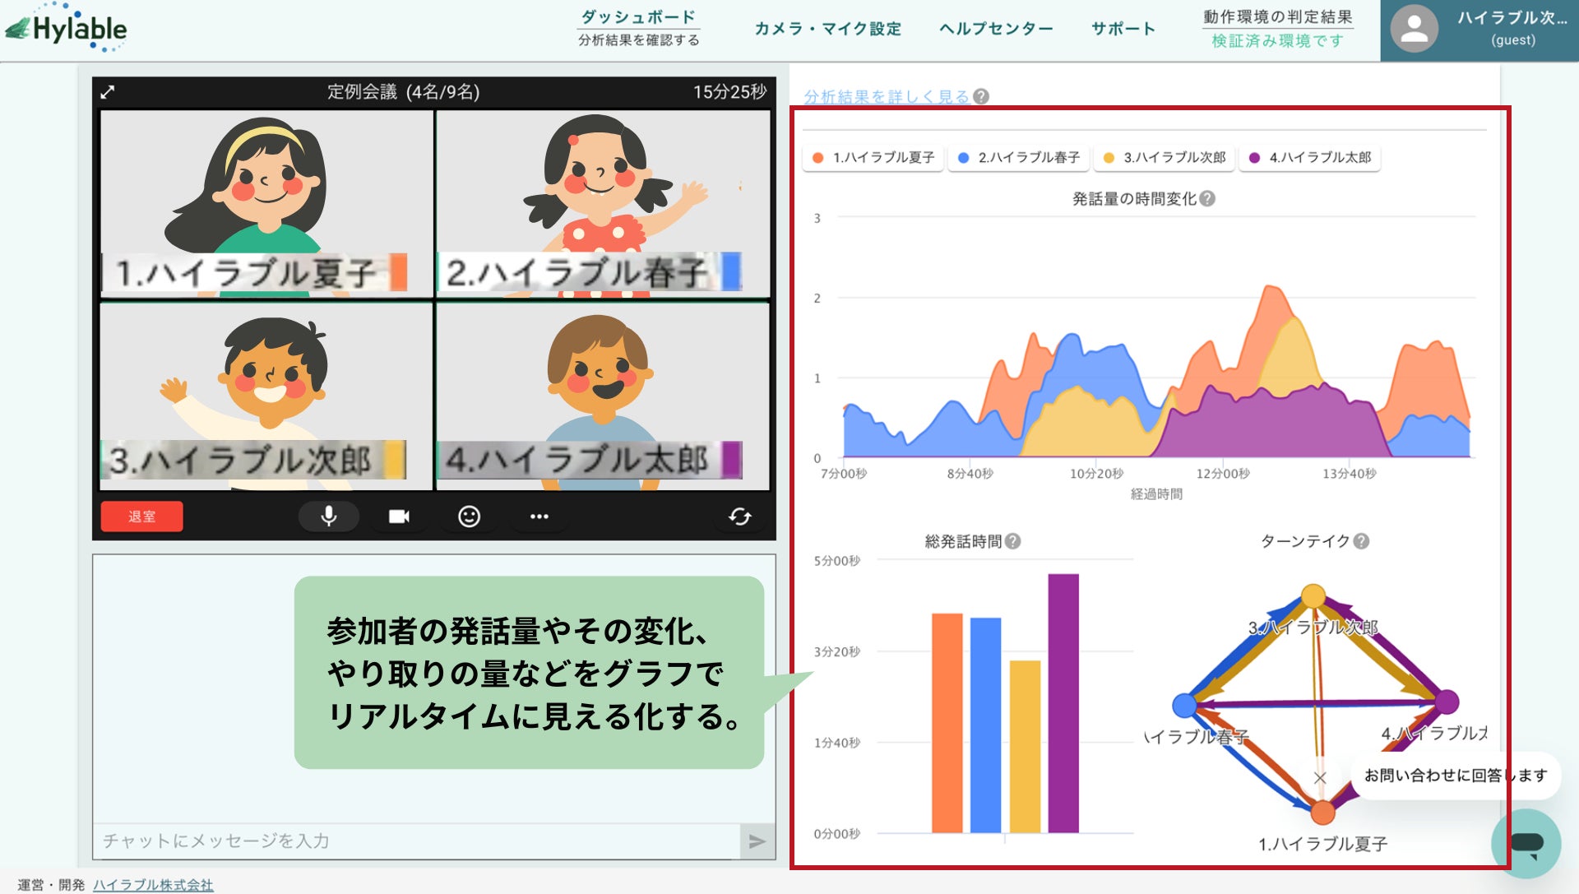Open 分析結果を詳しく見る link

887,96
